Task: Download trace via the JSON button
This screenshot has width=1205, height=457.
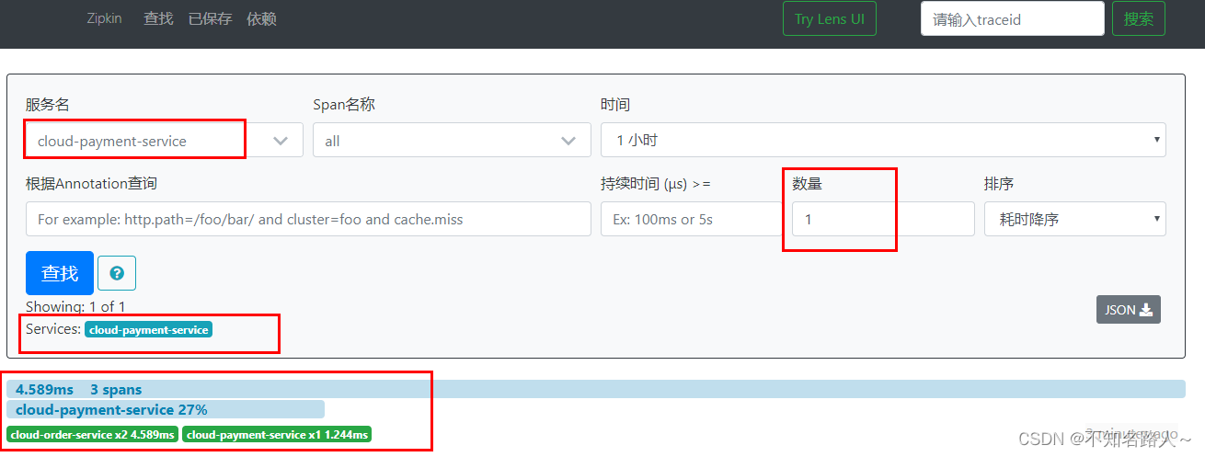Action: click(x=1128, y=310)
